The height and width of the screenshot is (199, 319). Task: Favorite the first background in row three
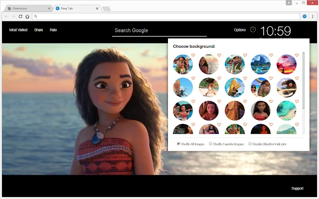pos(193,101)
